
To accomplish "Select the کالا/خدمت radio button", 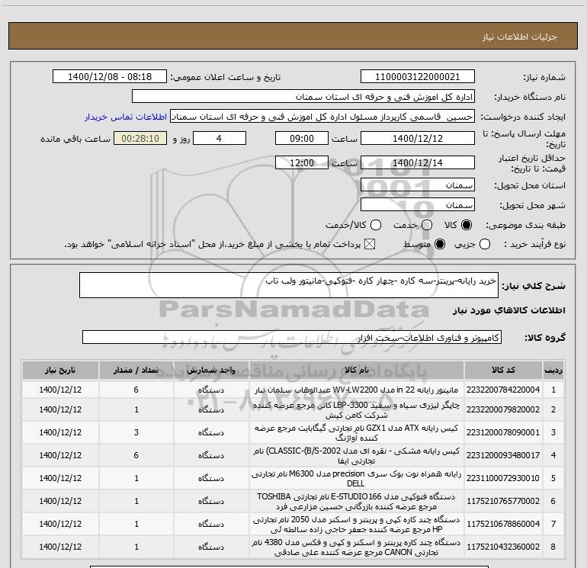I will 376,225.
